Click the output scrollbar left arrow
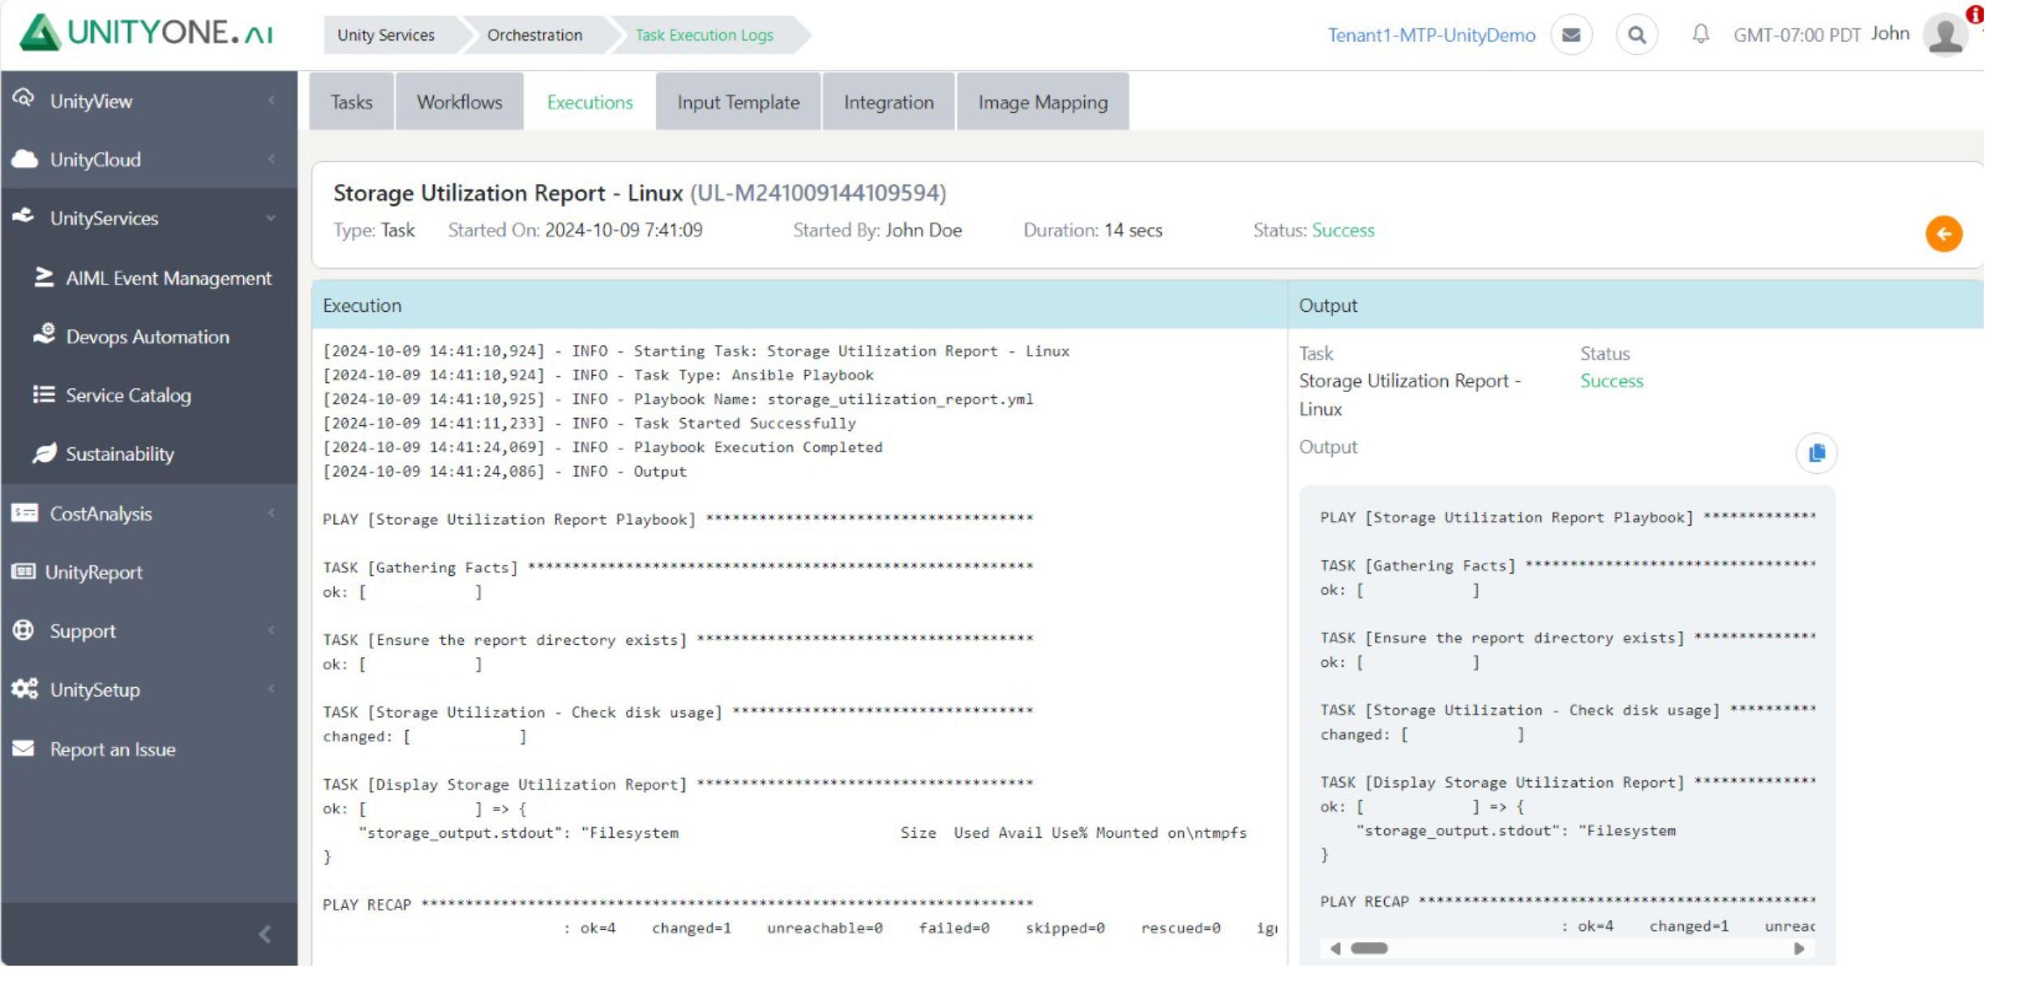The width and height of the screenshot is (2027, 994). pos(1335,948)
